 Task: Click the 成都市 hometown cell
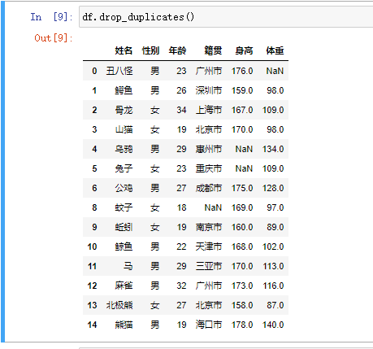coord(209,188)
